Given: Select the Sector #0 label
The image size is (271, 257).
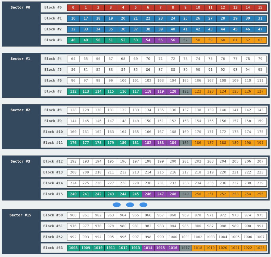Looking at the screenshot, I should 20,7.
